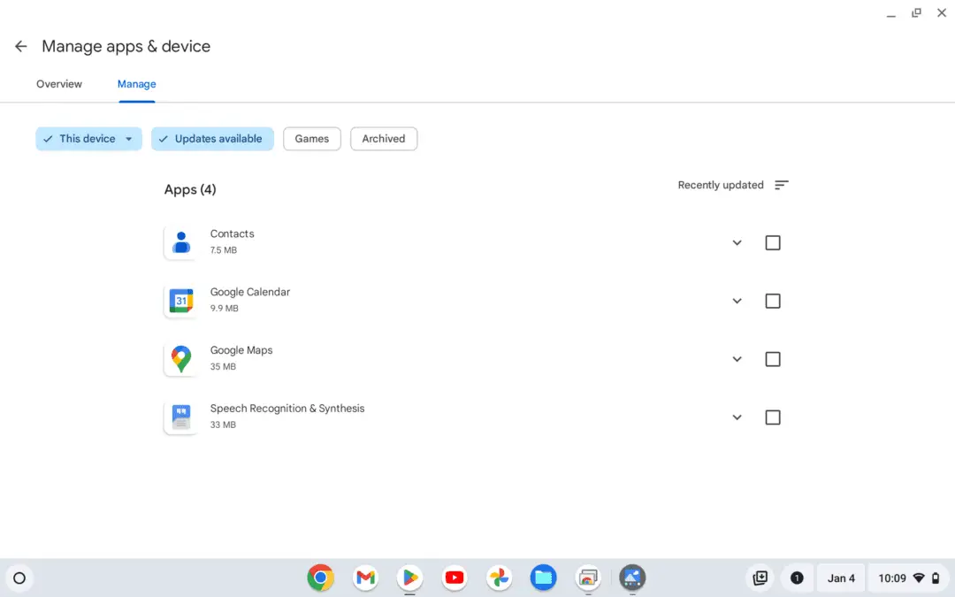The image size is (955, 597).
Task: Show Archived apps
Action: click(383, 139)
